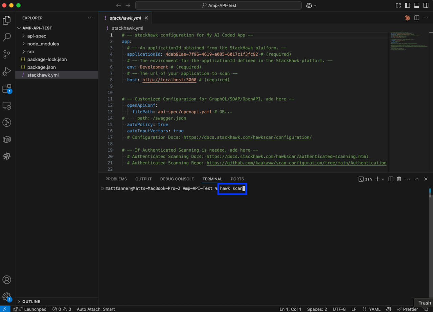433x312 pixels.
Task: Click the Explorer more actions ellipsis
Action: 90,18
